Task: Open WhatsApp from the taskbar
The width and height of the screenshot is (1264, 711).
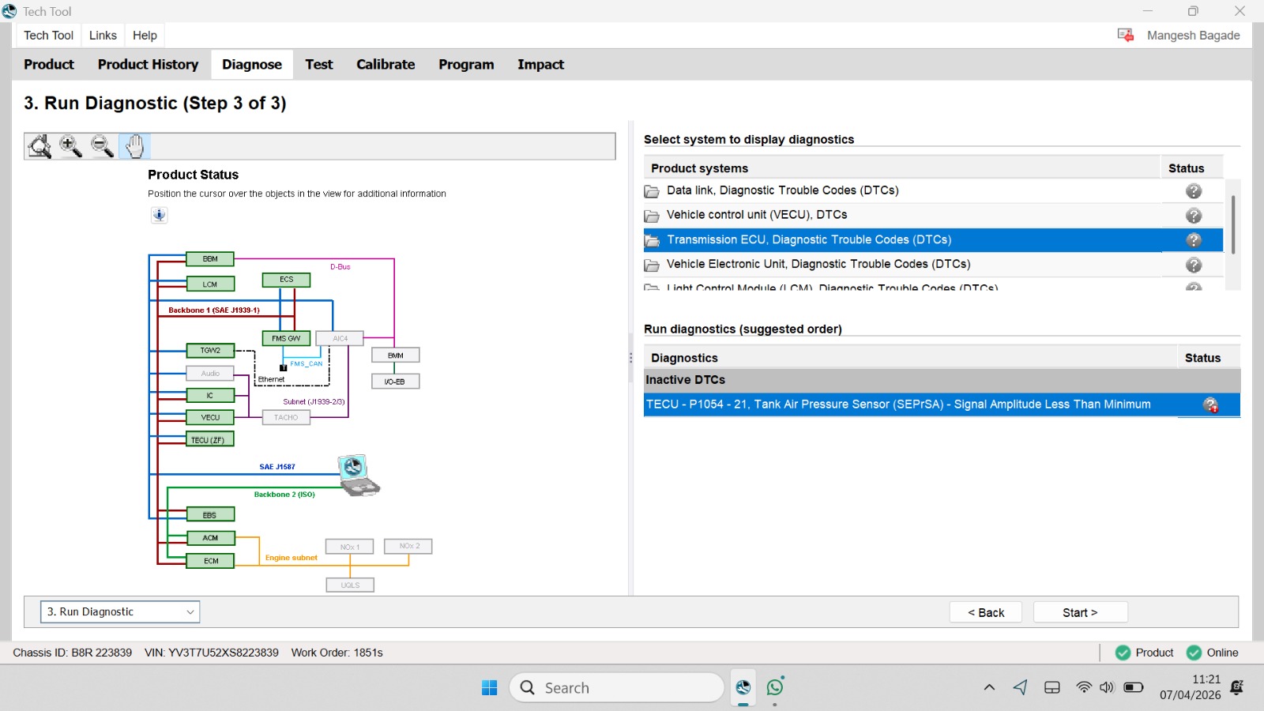Action: (x=776, y=687)
